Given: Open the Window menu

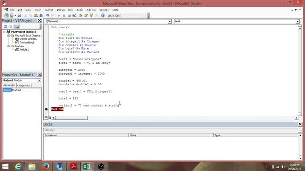Looking at the screenshot, I should click(x=104, y=9).
